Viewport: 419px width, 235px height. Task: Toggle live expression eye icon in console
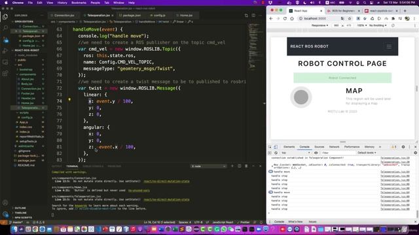[316, 153]
